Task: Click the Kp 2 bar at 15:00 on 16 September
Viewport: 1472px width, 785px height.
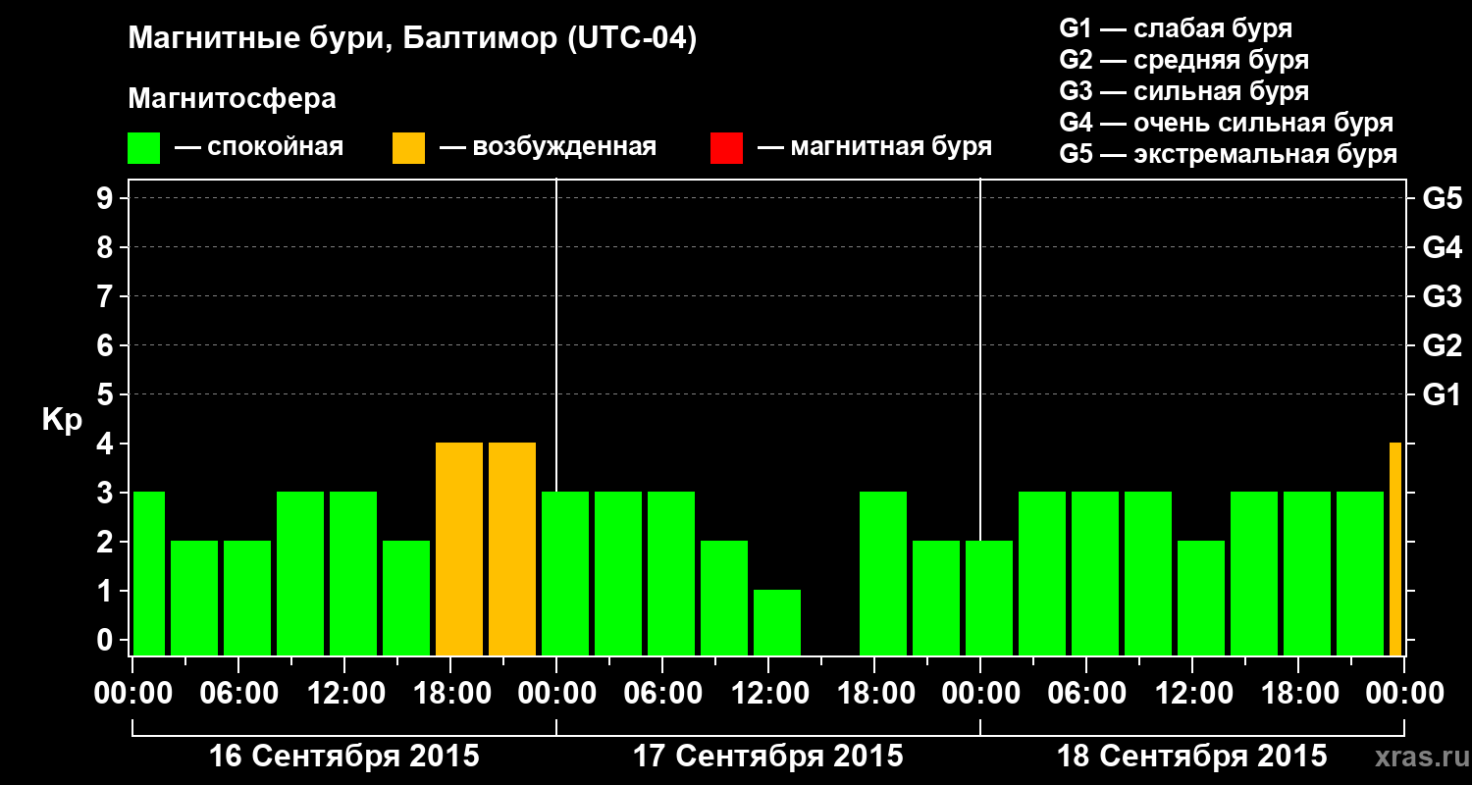Action: point(406,599)
